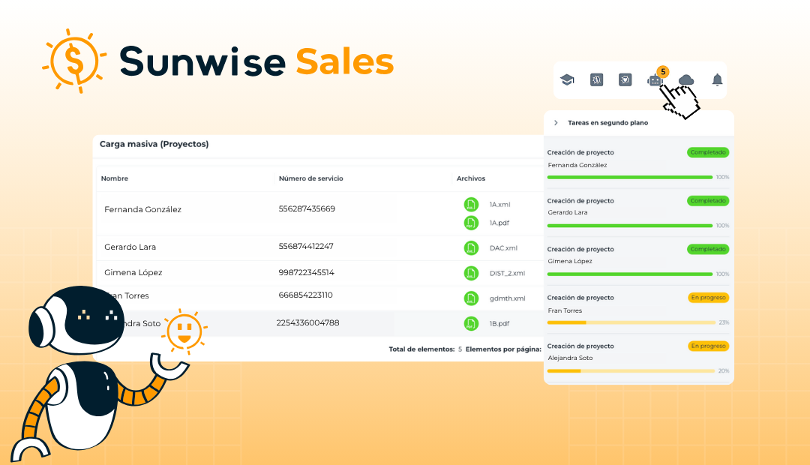The height and width of the screenshot is (465, 810).
Task: Click the green file icon beside DIST_2.xml
Action: [471, 273]
